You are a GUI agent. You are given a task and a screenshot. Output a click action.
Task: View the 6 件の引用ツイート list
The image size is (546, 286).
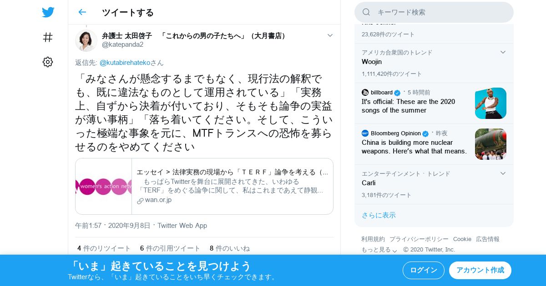pos(170,248)
